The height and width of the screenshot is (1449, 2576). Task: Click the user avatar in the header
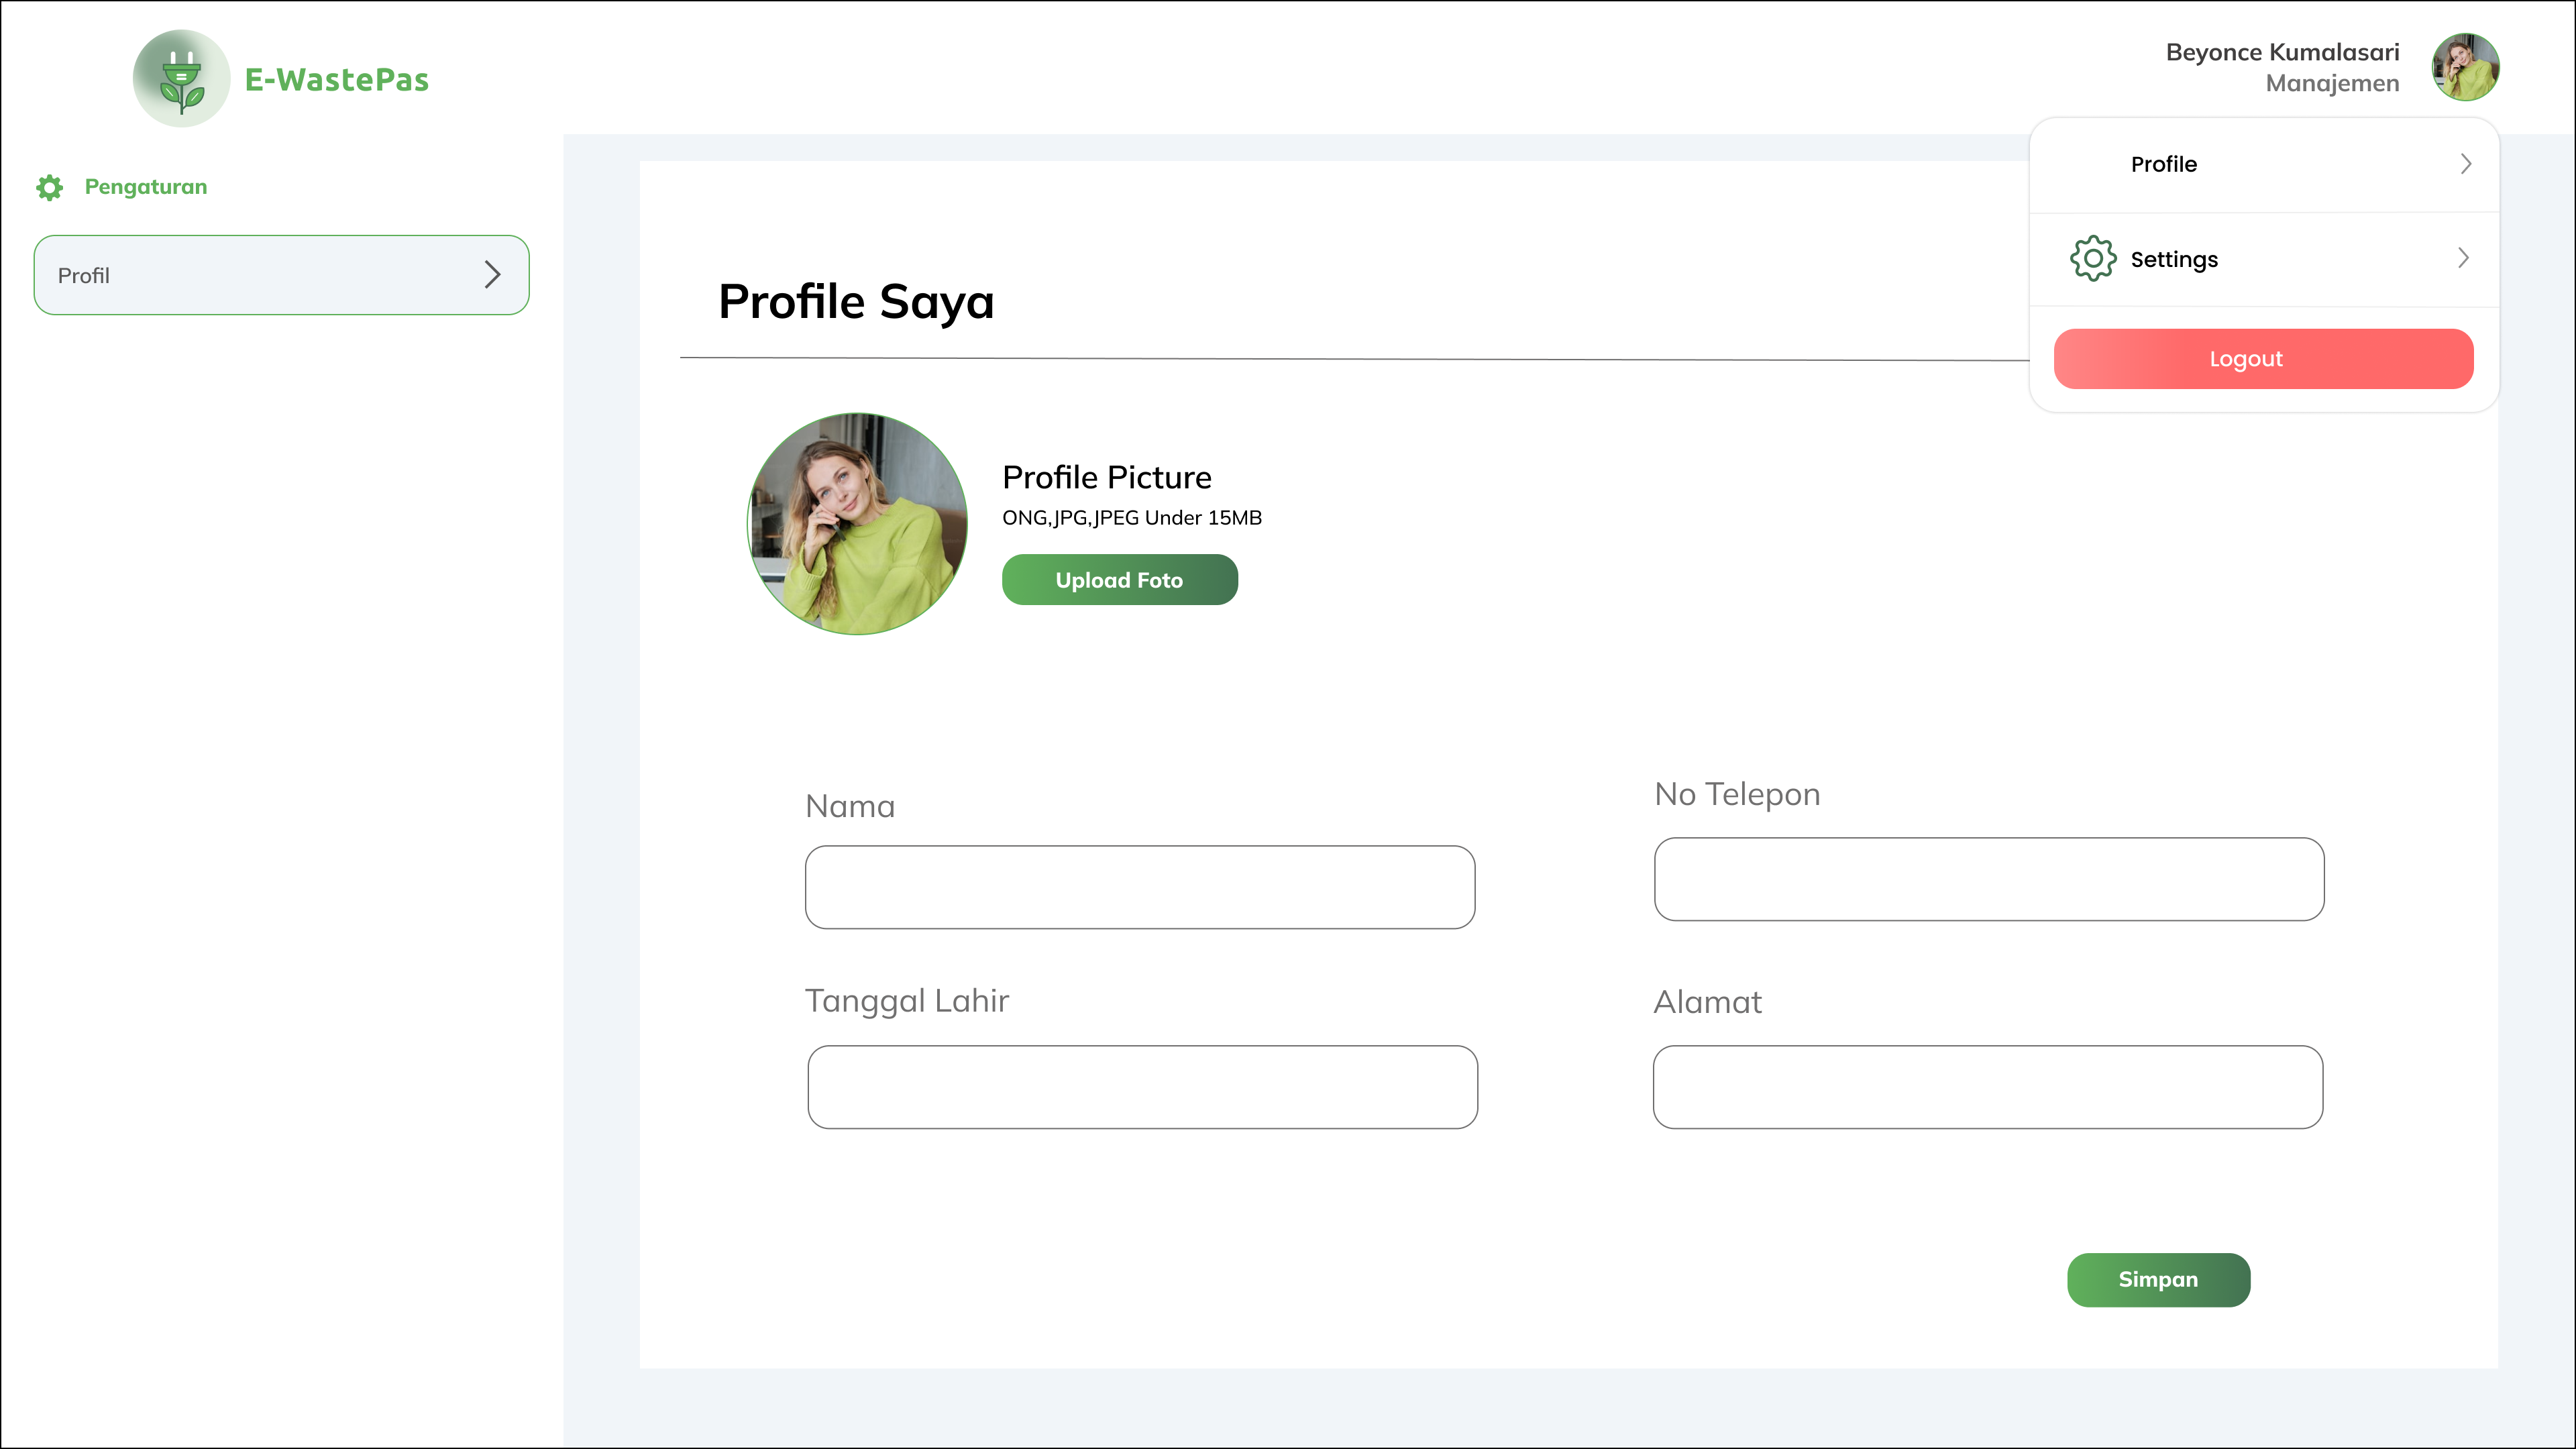2465,67
